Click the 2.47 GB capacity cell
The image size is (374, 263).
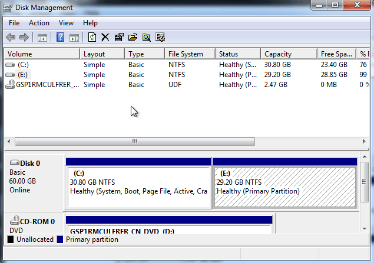click(276, 85)
